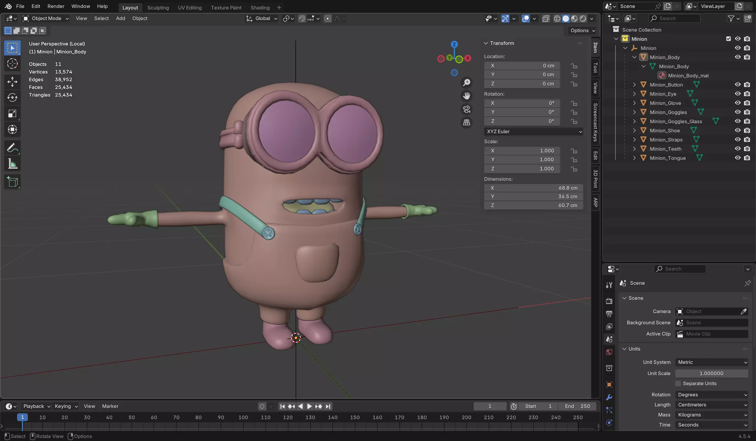
Task: Switch to Sculpting workspace tab
Action: tap(158, 8)
